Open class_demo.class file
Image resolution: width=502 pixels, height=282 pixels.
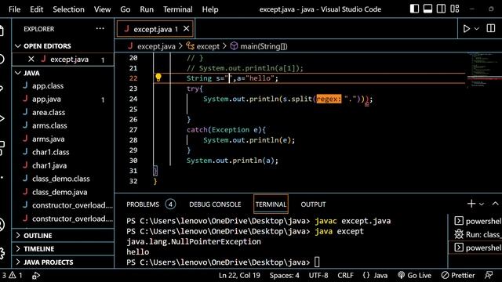click(x=61, y=179)
